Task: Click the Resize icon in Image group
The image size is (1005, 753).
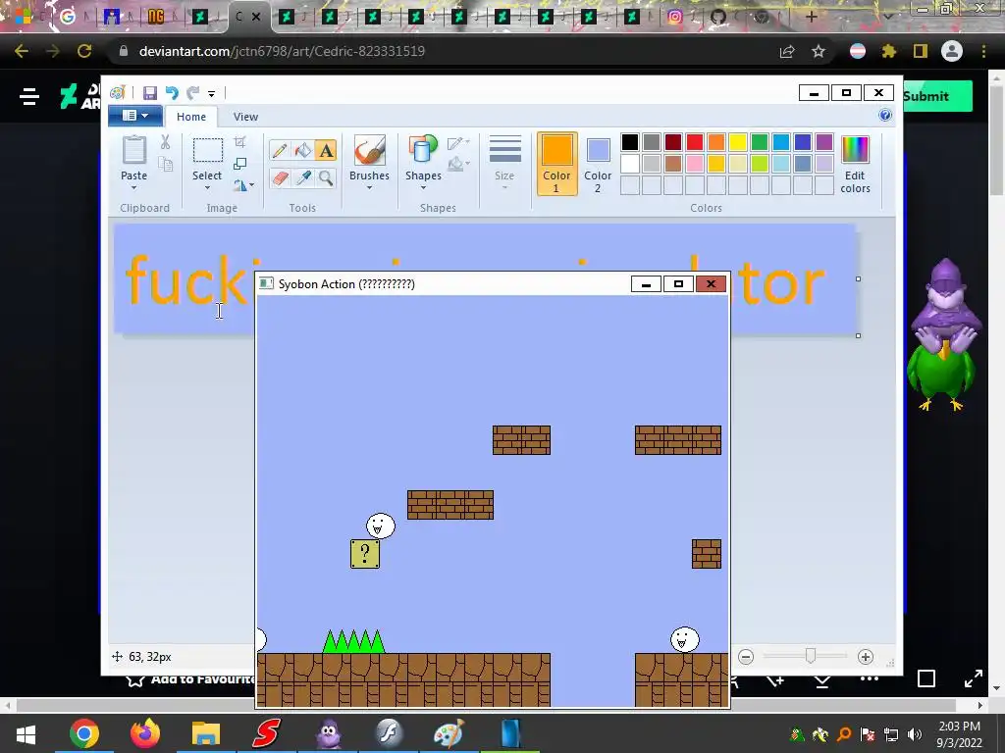Action: [239, 164]
